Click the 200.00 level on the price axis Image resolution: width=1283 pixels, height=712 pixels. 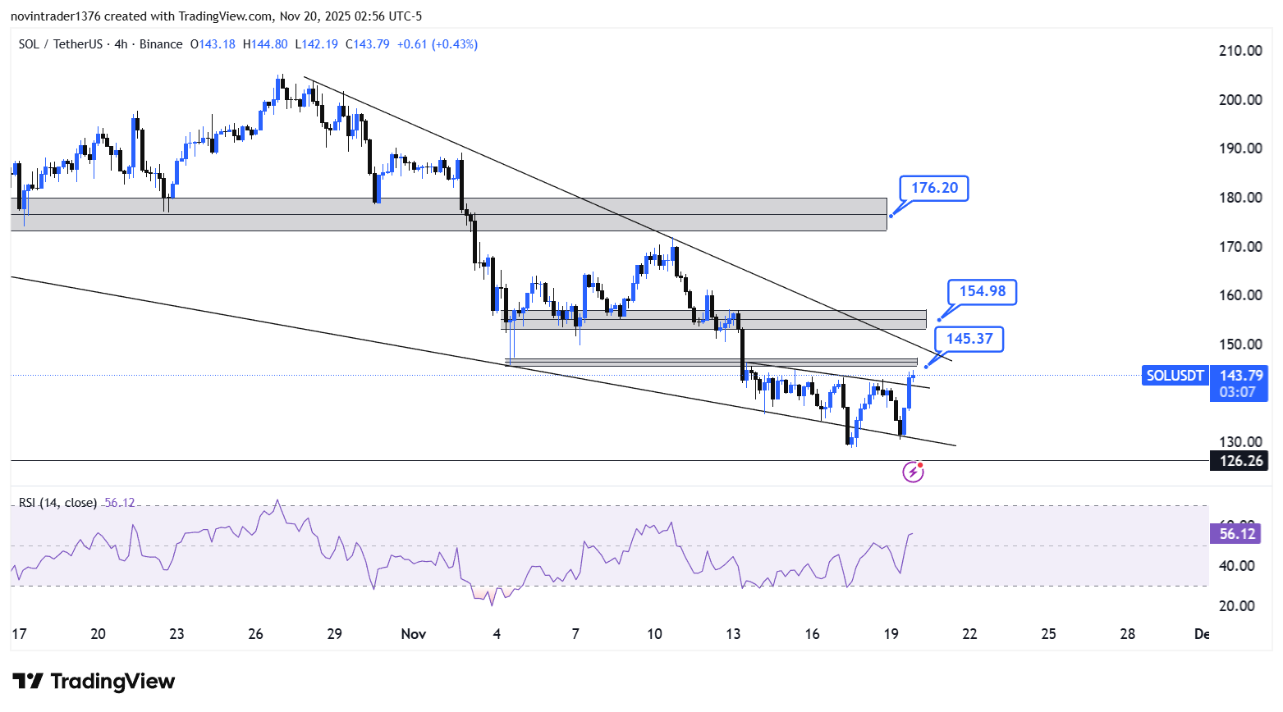[x=1240, y=100]
